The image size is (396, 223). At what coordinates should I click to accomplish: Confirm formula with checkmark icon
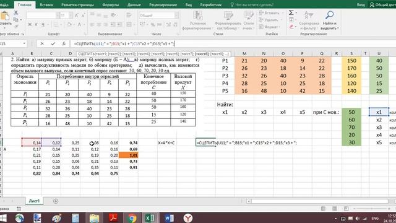53,44
